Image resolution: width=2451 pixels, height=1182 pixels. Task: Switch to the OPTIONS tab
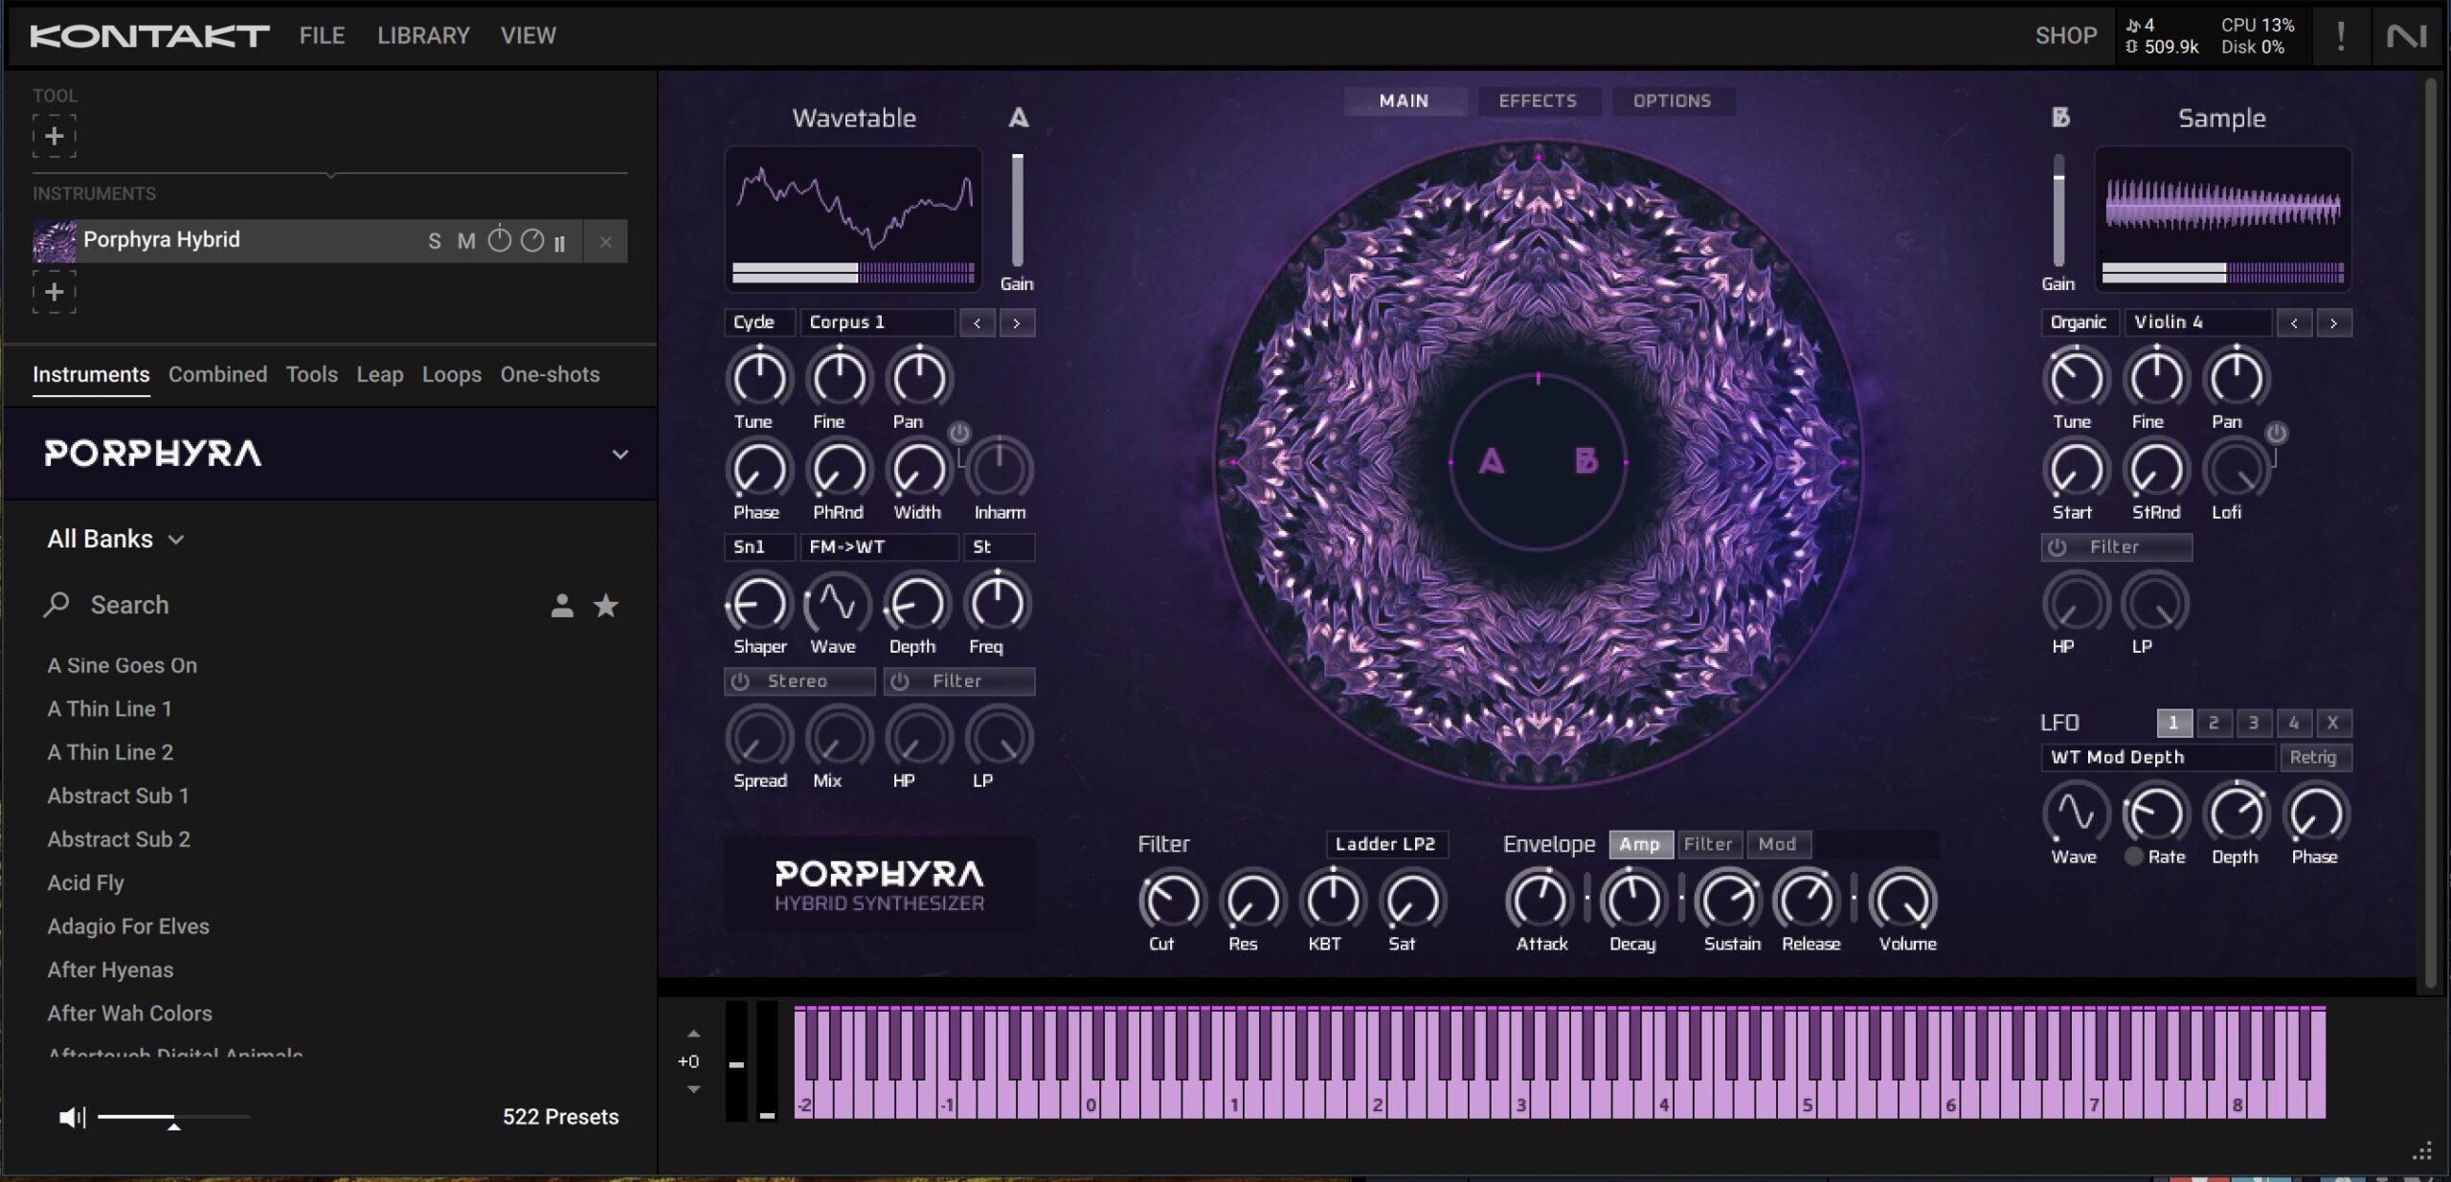1673,100
